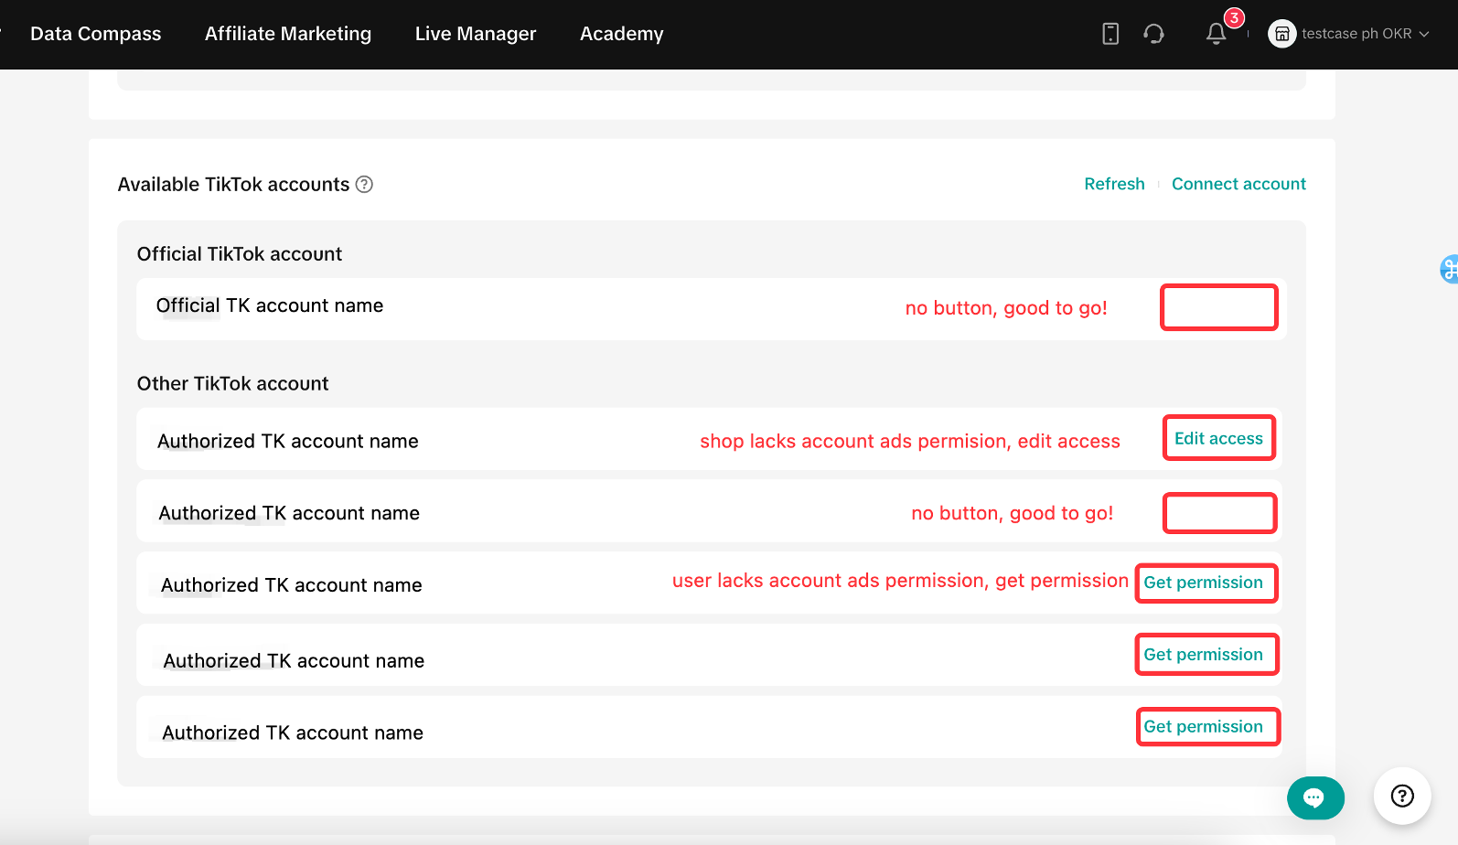The image size is (1458, 845).
Task: Open the green chat bubble button
Action: [1314, 797]
